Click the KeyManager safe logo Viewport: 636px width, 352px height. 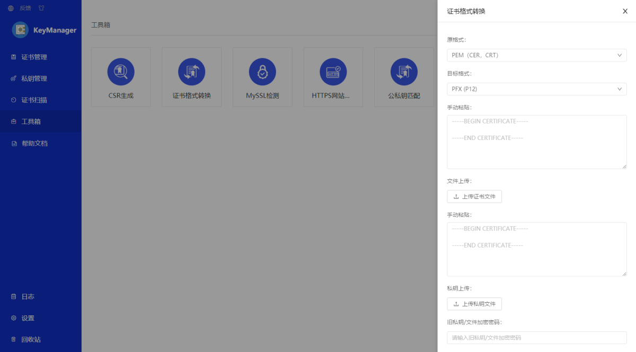coord(20,30)
